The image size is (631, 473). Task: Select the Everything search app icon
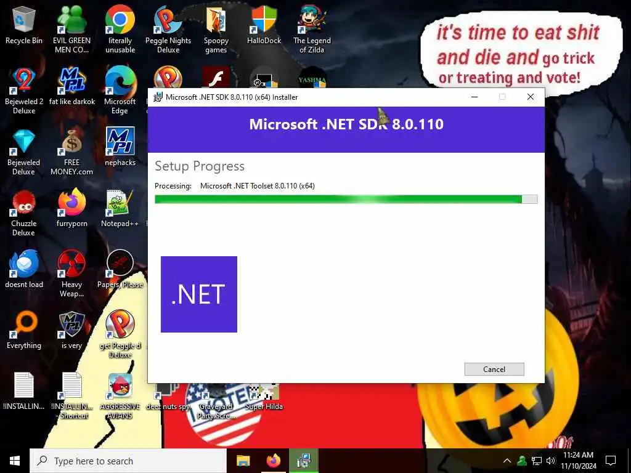[x=24, y=330]
